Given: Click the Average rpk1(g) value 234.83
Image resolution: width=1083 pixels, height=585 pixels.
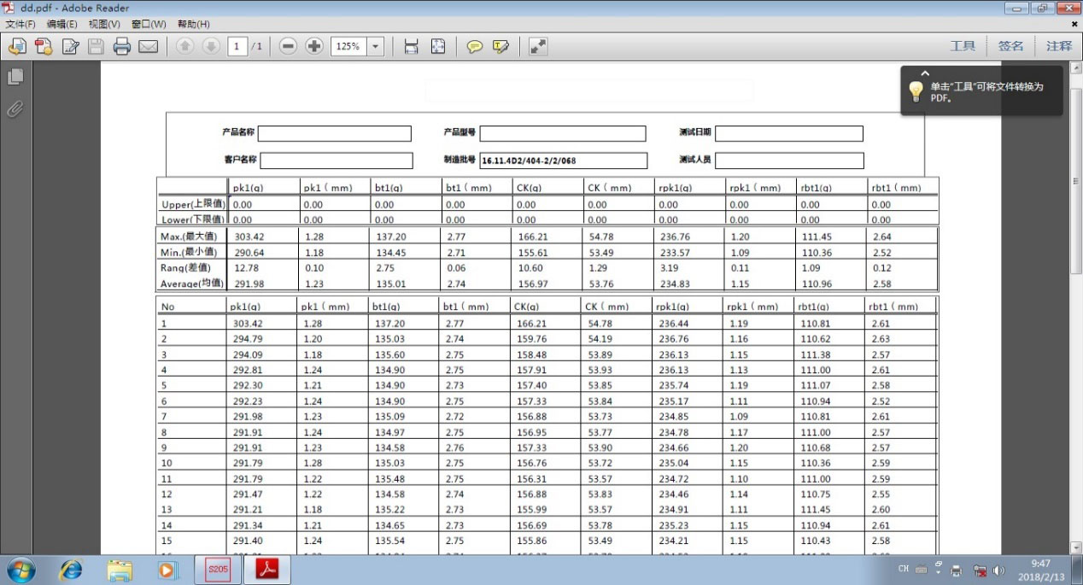Looking at the screenshot, I should coord(675,284).
